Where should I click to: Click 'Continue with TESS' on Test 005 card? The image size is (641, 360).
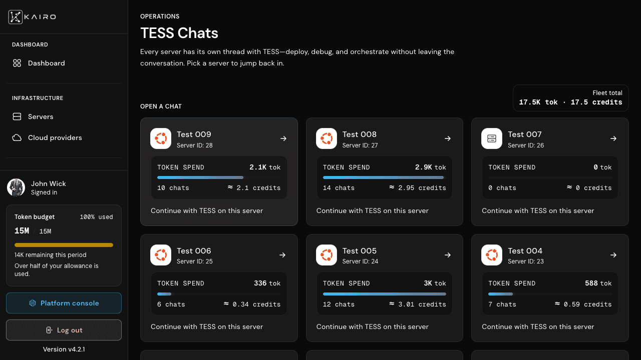pos(373,326)
